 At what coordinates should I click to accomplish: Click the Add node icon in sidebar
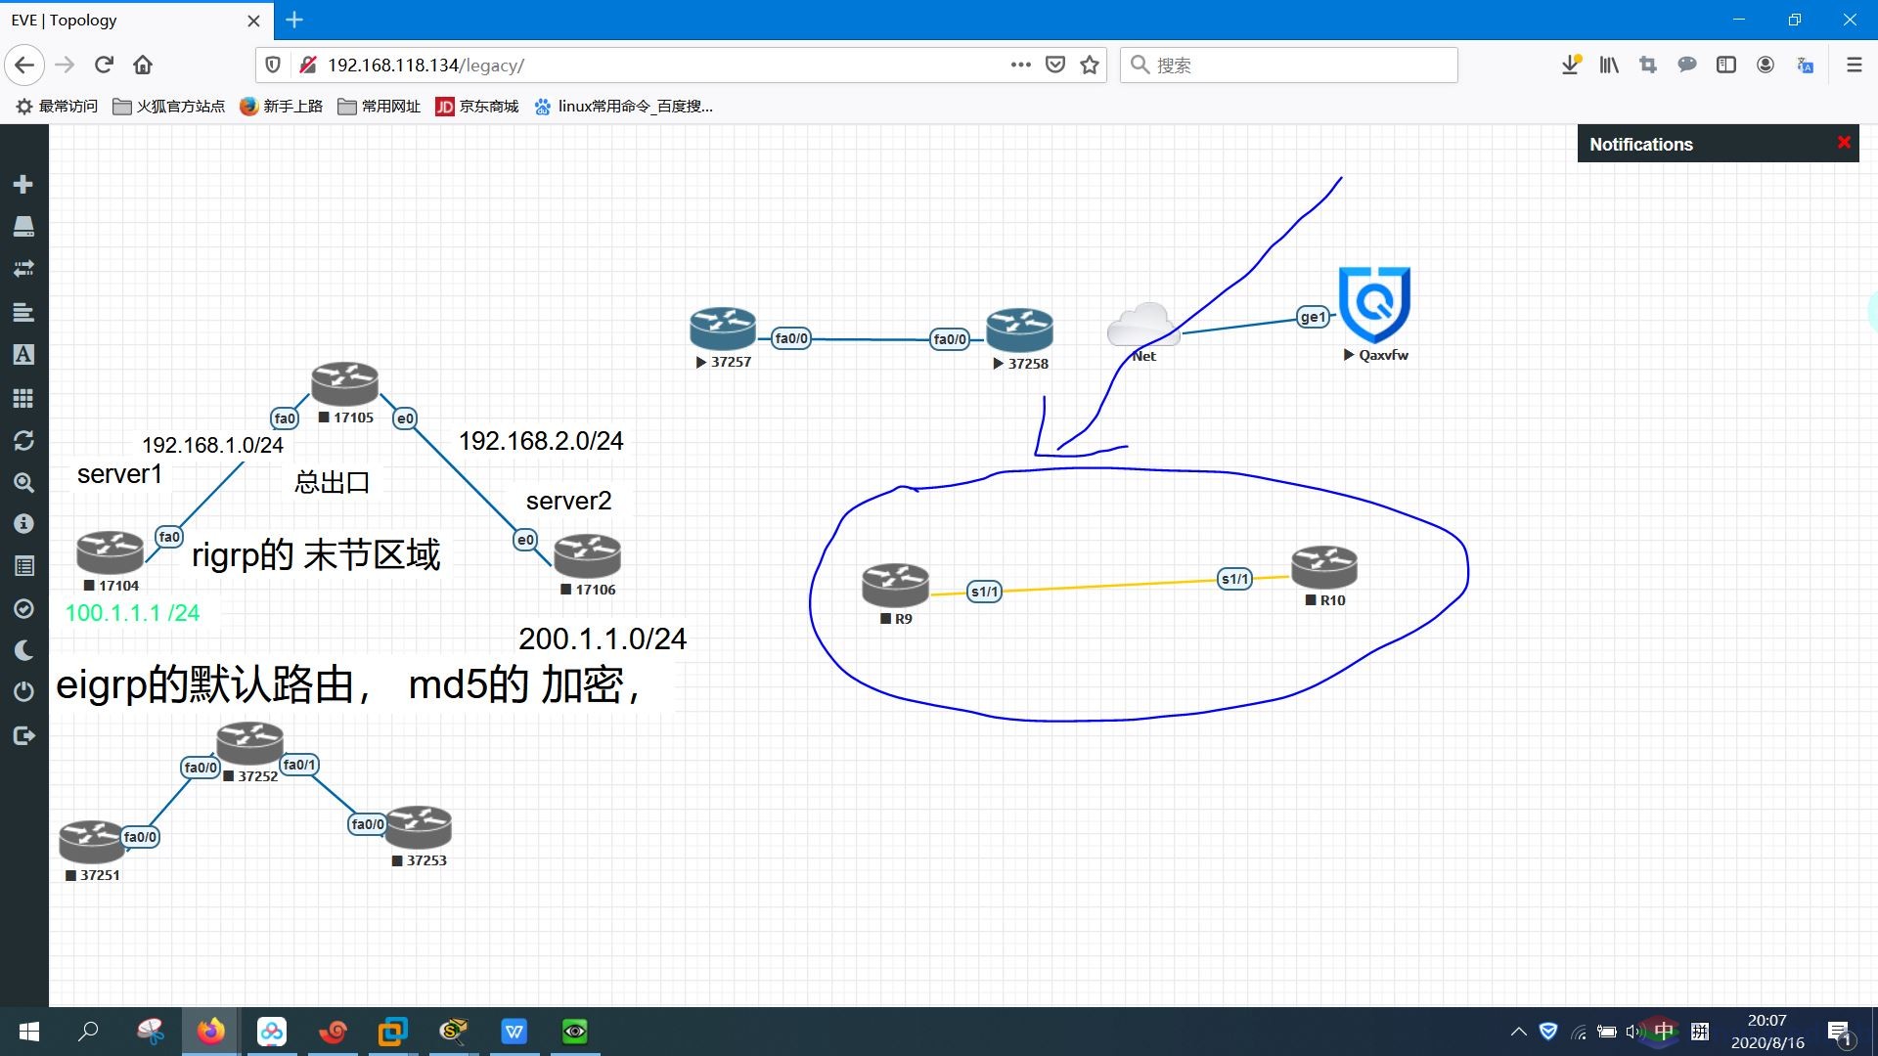(x=23, y=183)
